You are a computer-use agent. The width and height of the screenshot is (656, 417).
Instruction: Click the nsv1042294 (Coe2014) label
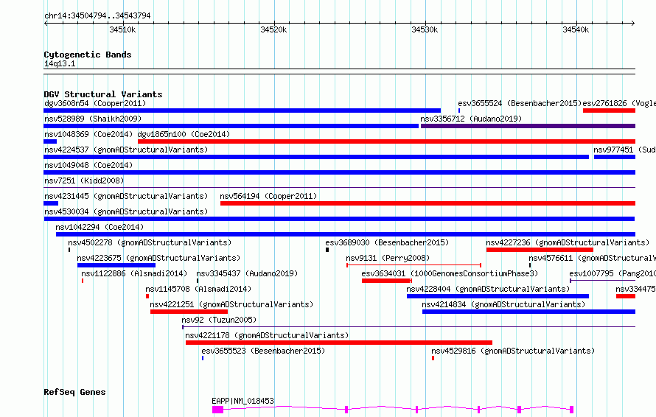(x=100, y=227)
